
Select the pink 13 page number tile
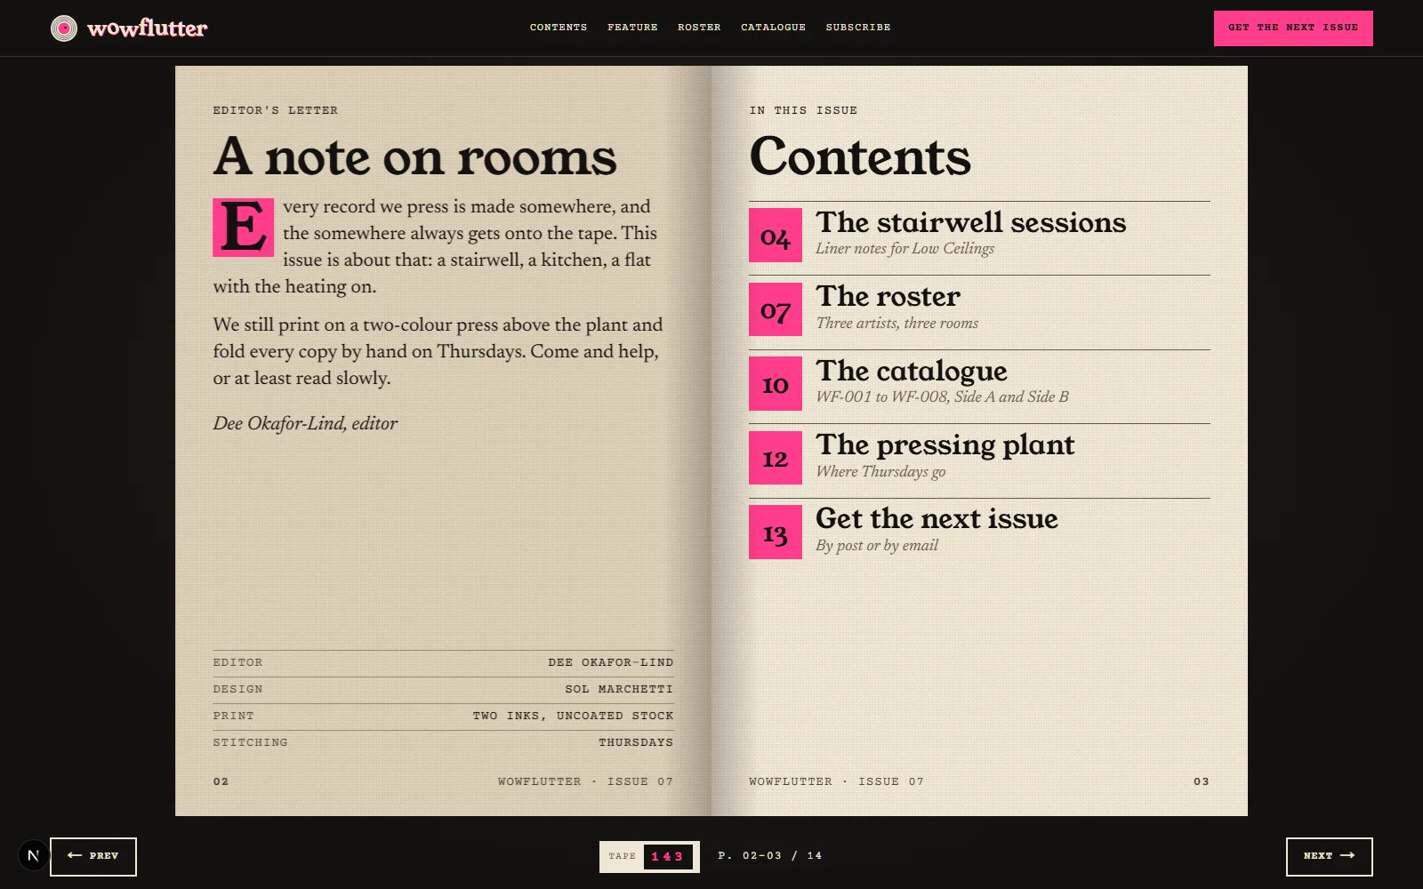(x=776, y=532)
